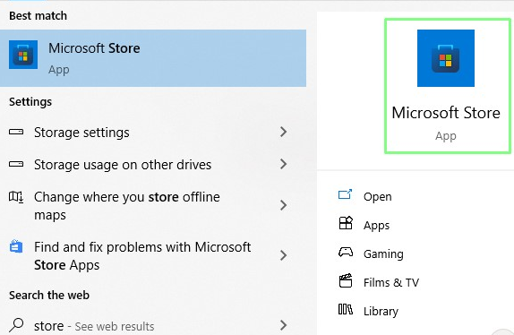
Task: Expand chevron for Storage usage on other drives
Action: (x=284, y=164)
